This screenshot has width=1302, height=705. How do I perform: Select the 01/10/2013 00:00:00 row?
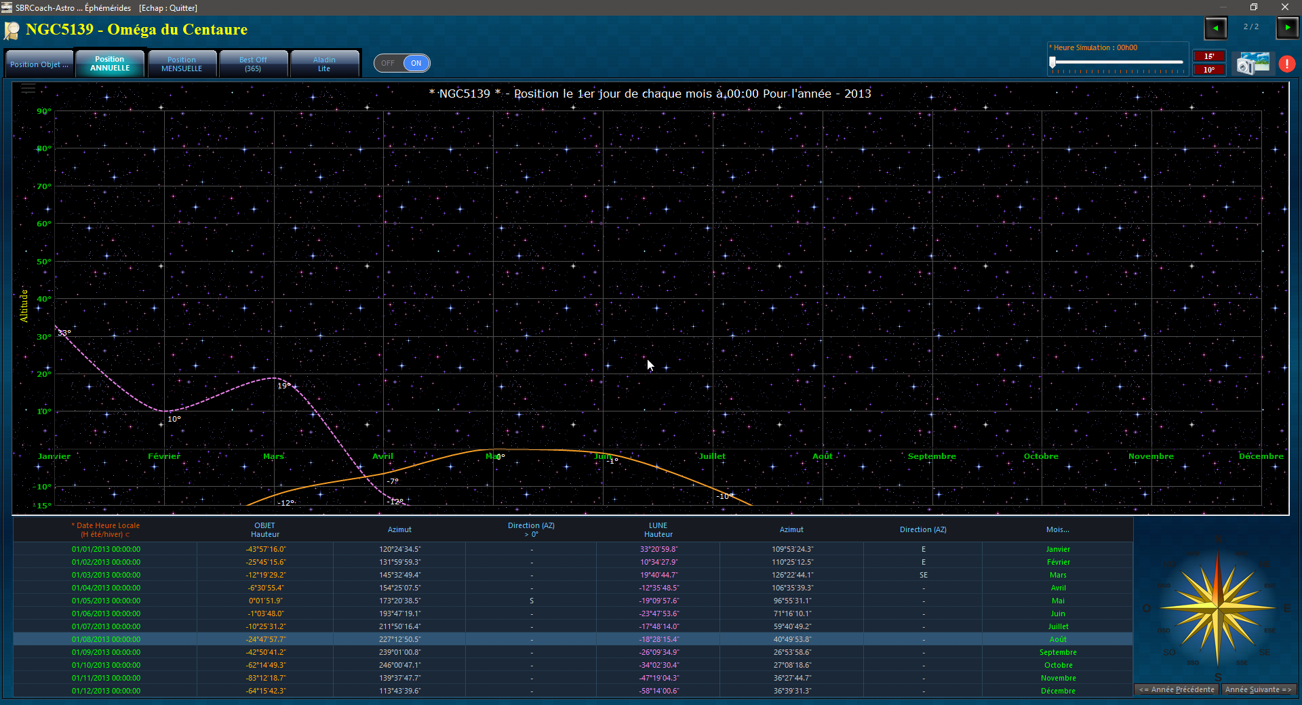[x=573, y=665]
